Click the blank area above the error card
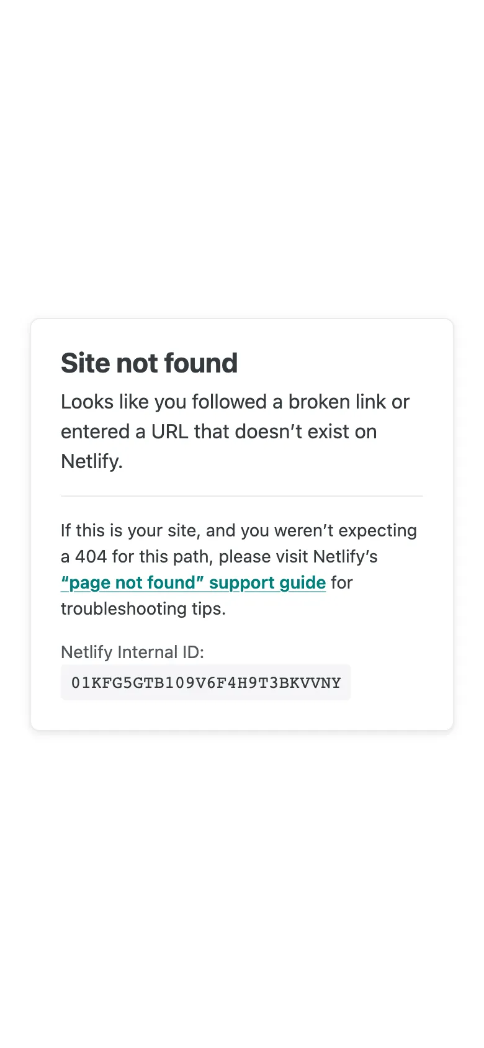 click(x=242, y=155)
